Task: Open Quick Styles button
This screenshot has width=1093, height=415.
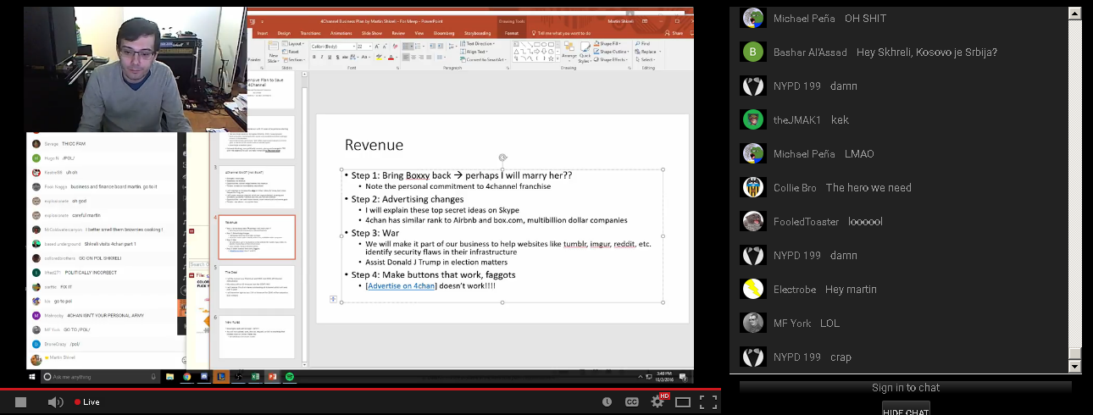Action: point(585,51)
